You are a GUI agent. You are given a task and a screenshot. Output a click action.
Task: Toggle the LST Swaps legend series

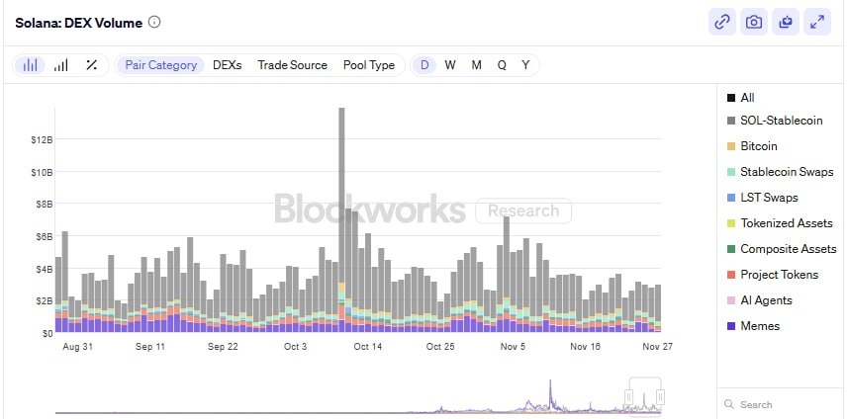tap(762, 198)
